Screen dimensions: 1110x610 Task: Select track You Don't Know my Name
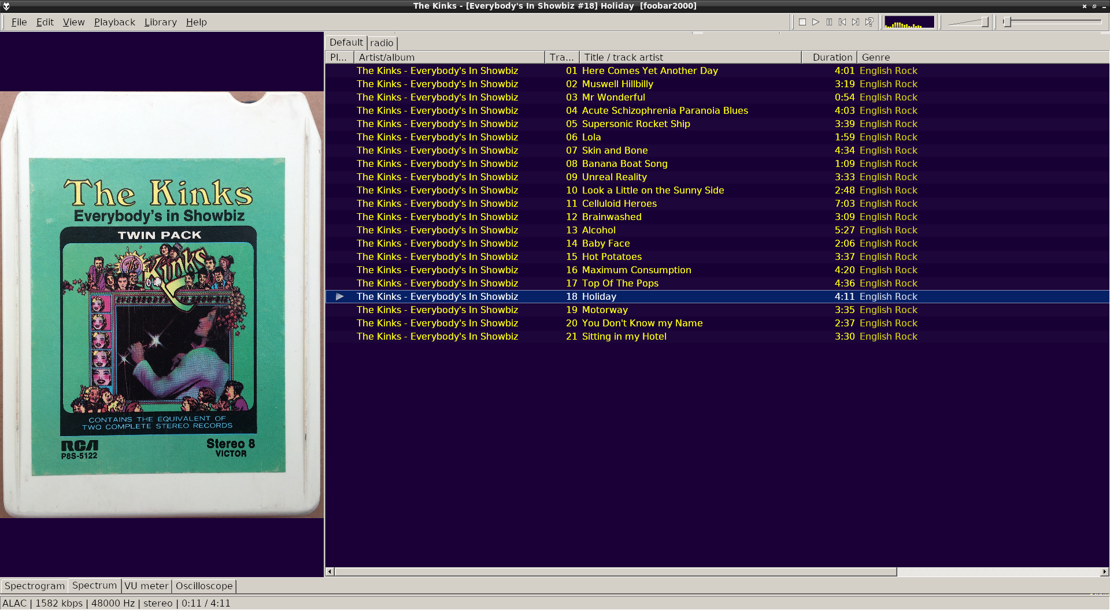coord(717,323)
